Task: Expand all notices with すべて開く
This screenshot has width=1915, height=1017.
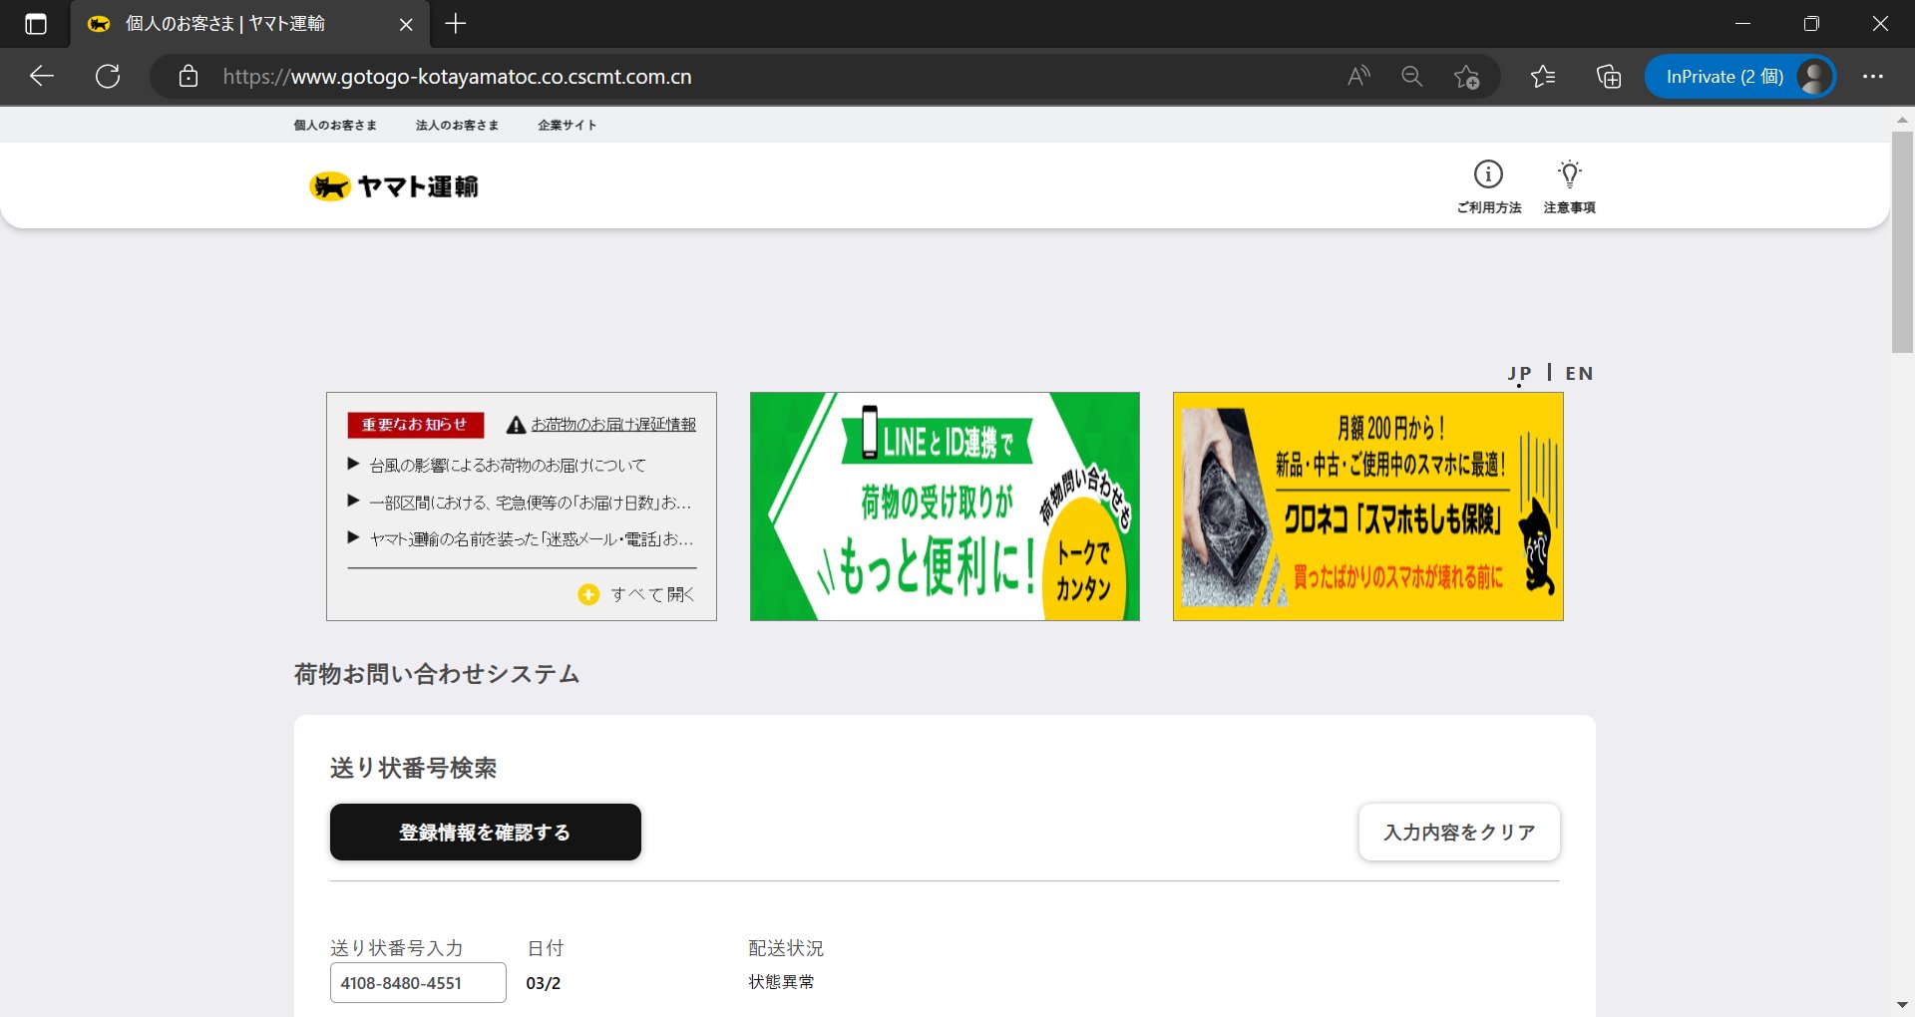Action: tap(636, 594)
